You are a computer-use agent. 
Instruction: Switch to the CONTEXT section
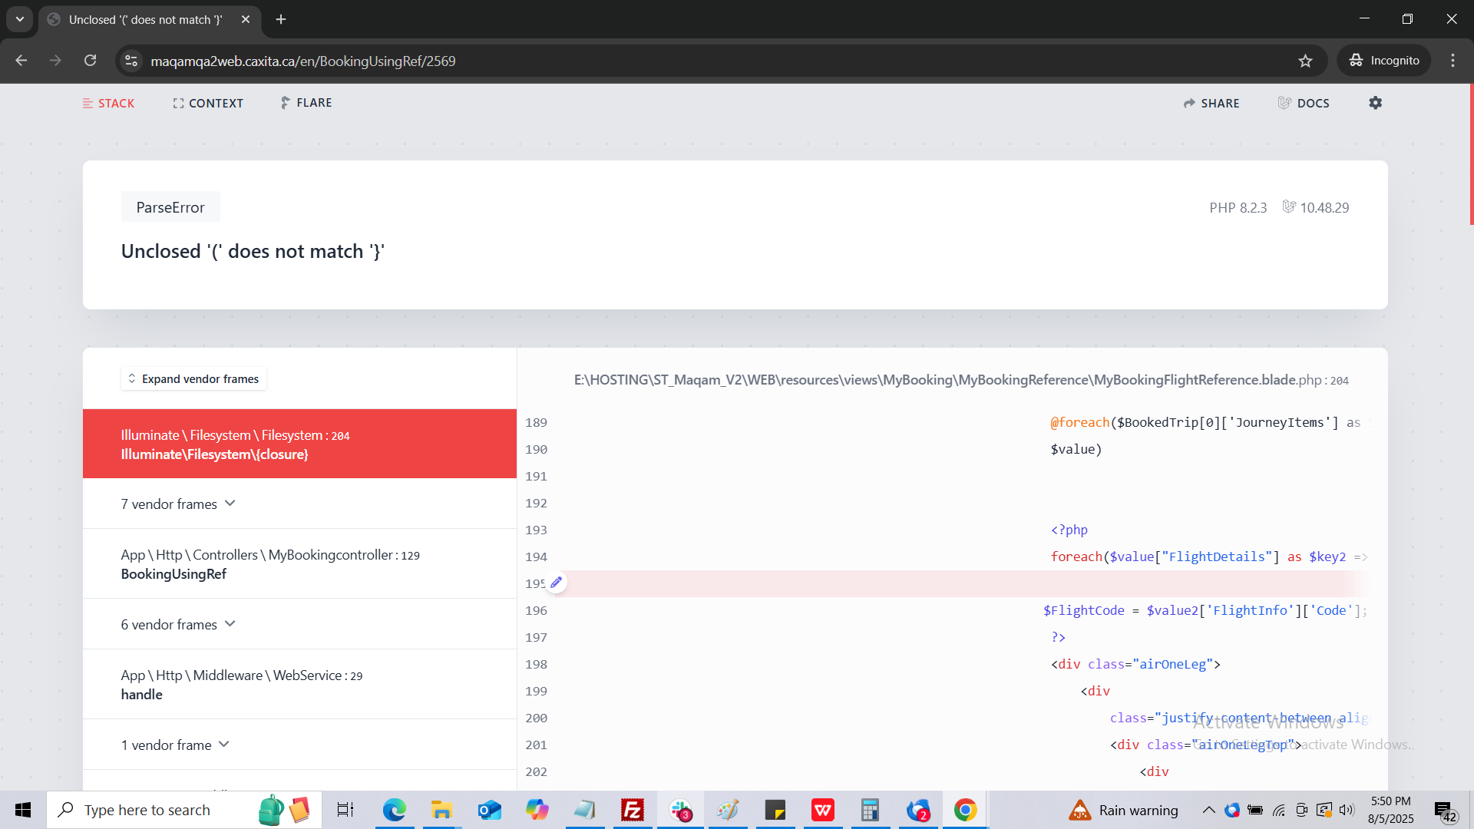(x=208, y=103)
